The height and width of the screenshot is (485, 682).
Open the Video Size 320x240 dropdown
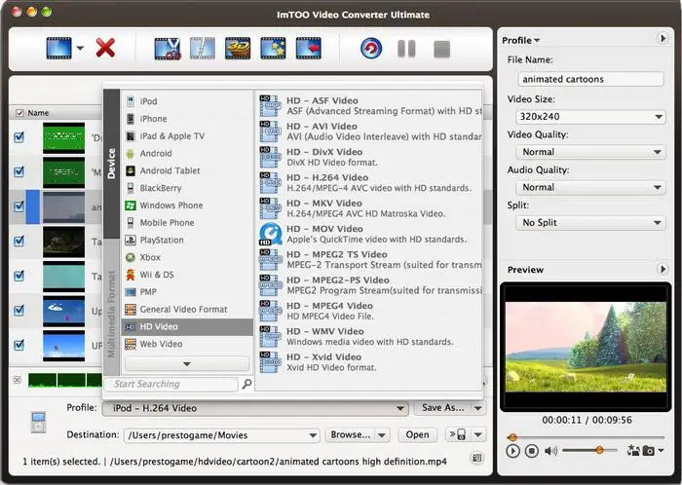coord(590,117)
